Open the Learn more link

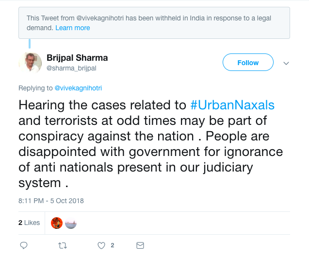[x=73, y=28]
